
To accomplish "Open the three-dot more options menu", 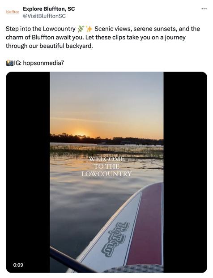I will (204, 9).
